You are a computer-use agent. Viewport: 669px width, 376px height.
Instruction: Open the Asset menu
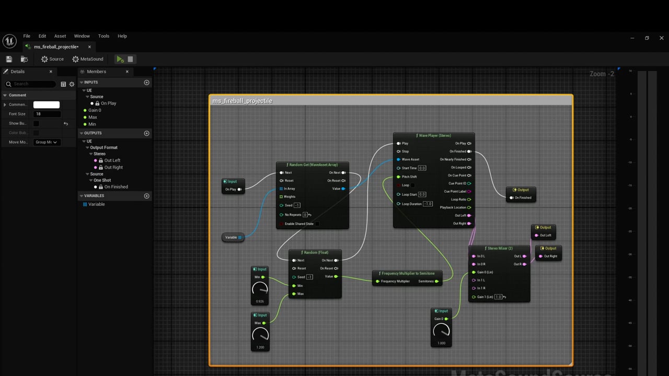click(x=60, y=36)
